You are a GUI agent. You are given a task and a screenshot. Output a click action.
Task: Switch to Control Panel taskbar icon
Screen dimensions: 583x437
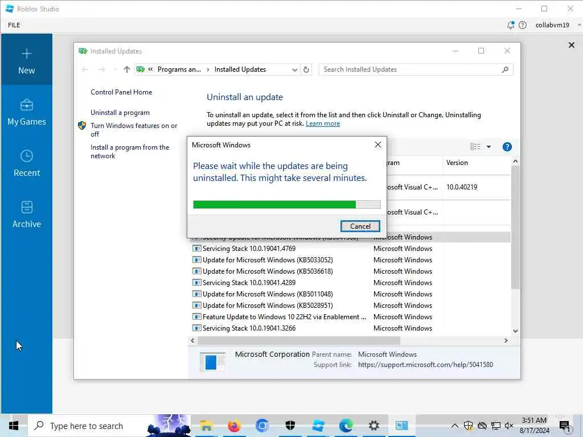(x=401, y=426)
